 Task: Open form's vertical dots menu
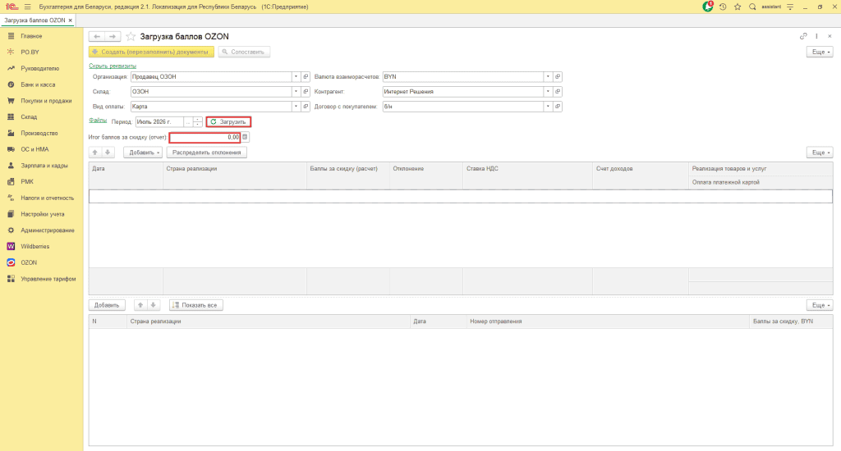pos(816,36)
